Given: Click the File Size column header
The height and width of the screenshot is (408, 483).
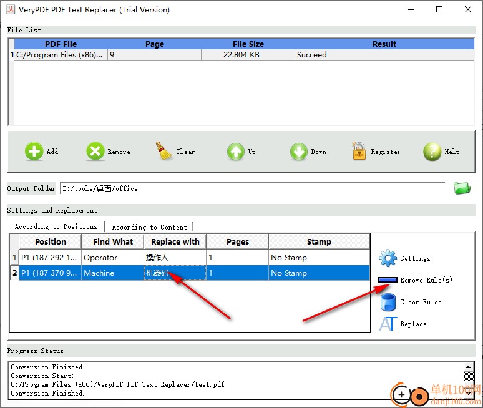Looking at the screenshot, I should 248,44.
